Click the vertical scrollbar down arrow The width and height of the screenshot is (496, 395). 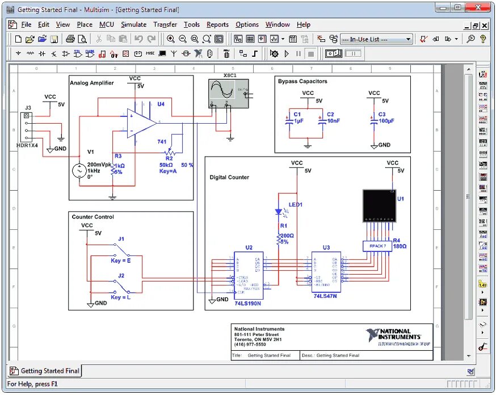point(469,356)
